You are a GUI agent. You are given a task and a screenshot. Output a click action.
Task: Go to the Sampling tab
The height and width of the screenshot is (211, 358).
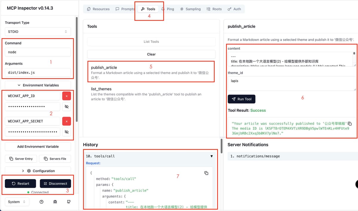pos(190,9)
